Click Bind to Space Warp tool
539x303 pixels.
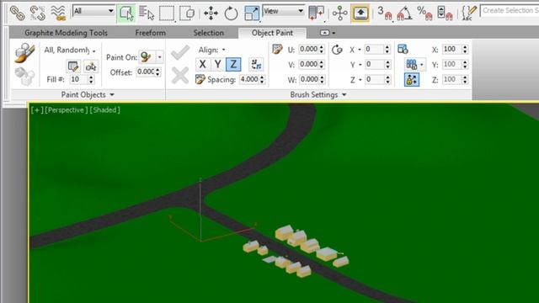pyautogui.click(x=58, y=13)
